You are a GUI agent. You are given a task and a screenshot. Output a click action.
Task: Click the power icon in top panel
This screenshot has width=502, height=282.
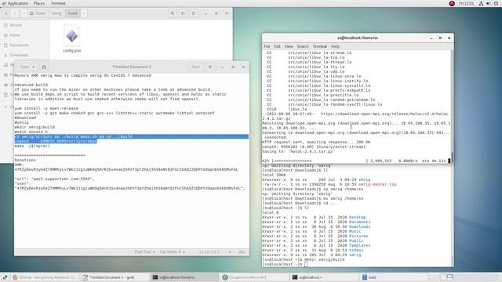pyautogui.click(x=496, y=3)
